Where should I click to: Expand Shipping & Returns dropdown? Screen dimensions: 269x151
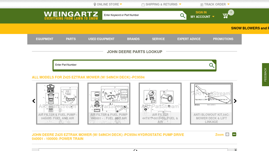(x=161, y=4)
